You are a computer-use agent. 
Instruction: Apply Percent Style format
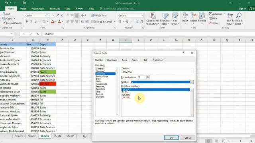(x=127, y=21)
